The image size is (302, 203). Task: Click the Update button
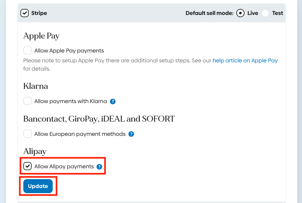38,186
